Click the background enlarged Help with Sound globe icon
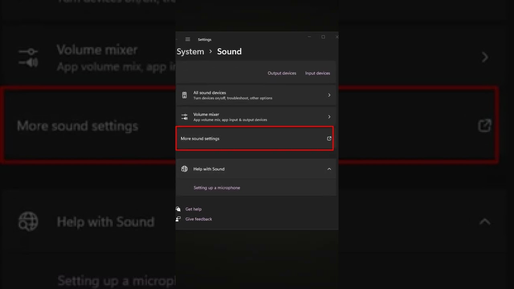The image size is (514, 289). [28, 222]
